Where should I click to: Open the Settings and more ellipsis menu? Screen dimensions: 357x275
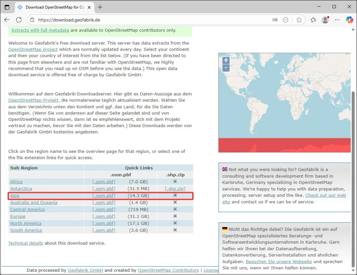pos(337,20)
